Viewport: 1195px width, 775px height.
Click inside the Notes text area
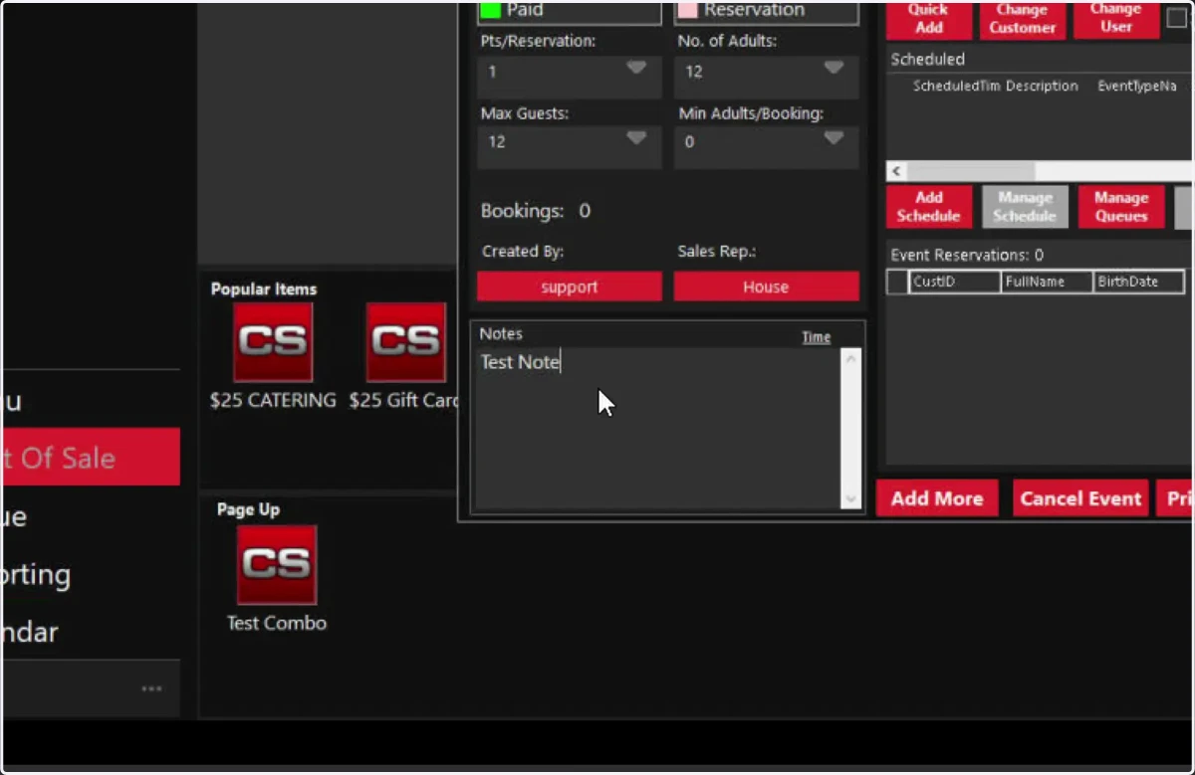657,429
